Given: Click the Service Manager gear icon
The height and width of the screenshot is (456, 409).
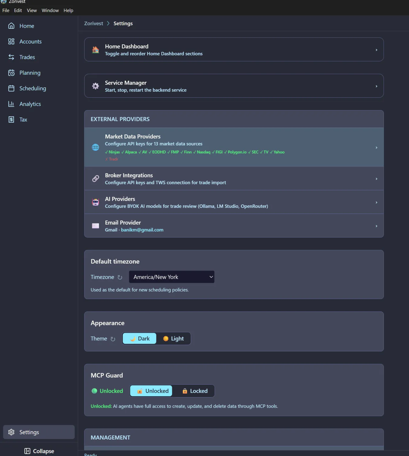Looking at the screenshot, I should coord(95,86).
